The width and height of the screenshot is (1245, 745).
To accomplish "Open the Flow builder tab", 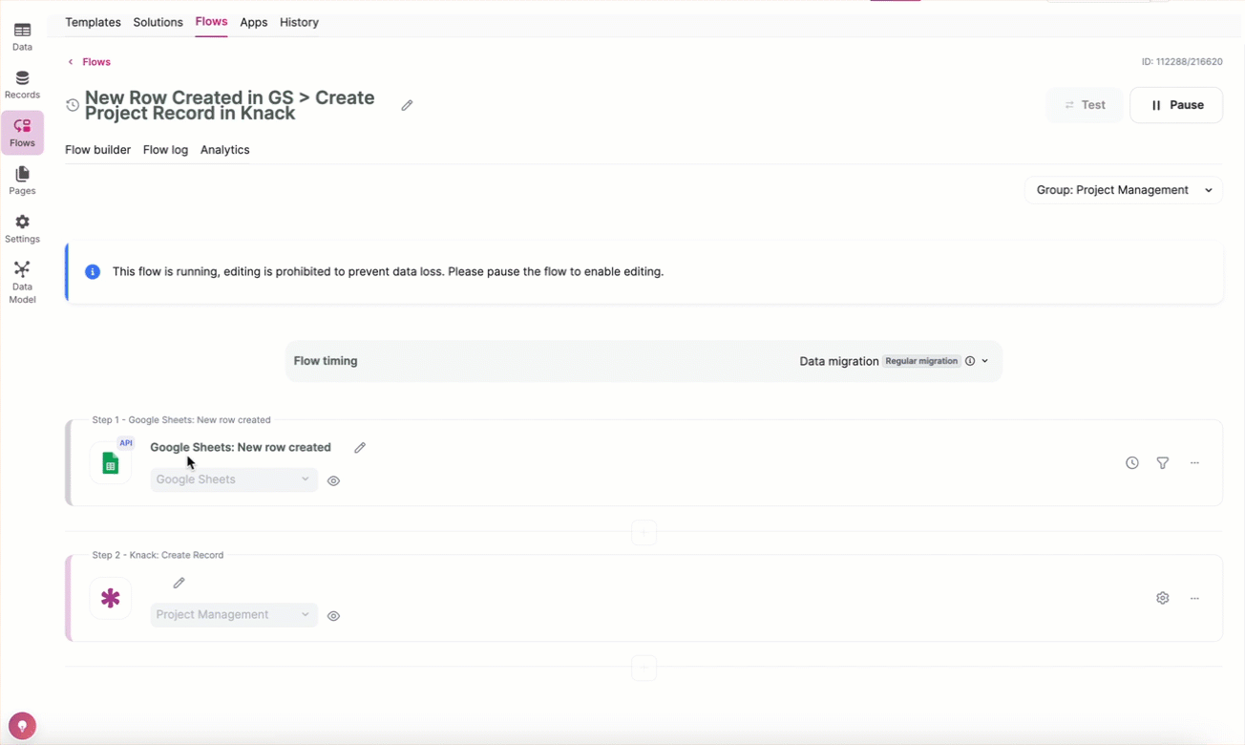I will pyautogui.click(x=97, y=150).
